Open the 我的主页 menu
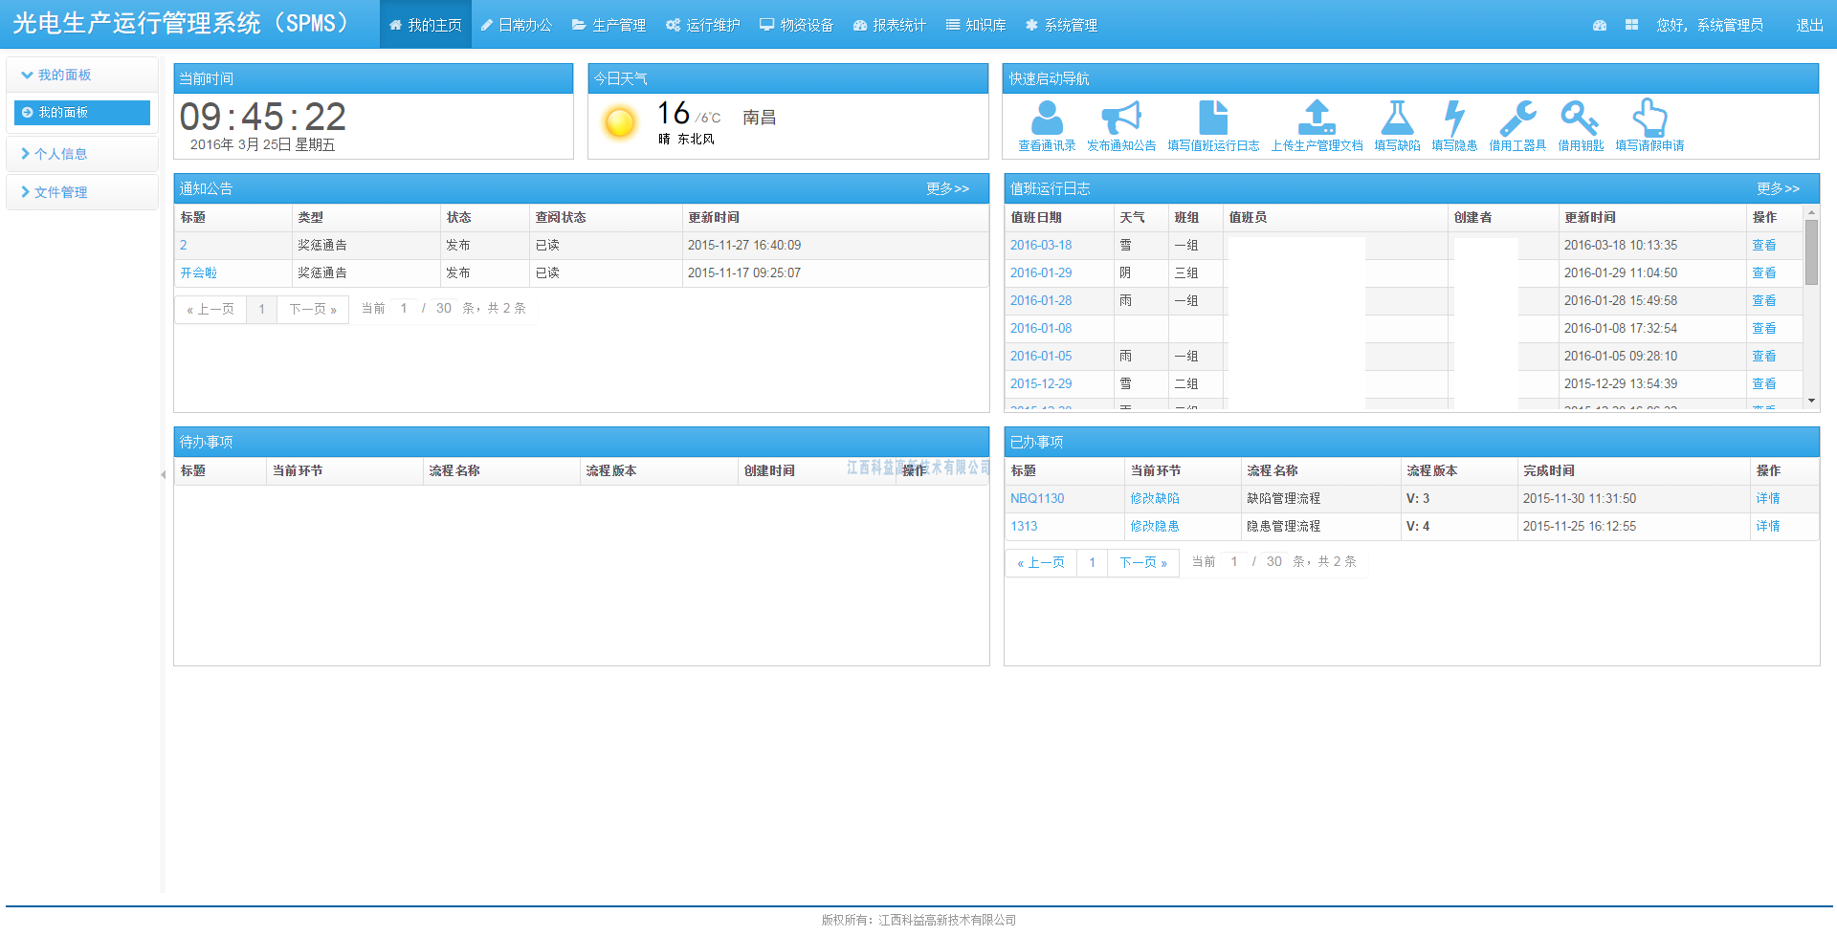1837x936 pixels. click(426, 25)
